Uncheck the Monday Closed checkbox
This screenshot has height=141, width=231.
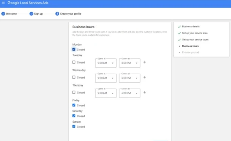pos(74,50)
